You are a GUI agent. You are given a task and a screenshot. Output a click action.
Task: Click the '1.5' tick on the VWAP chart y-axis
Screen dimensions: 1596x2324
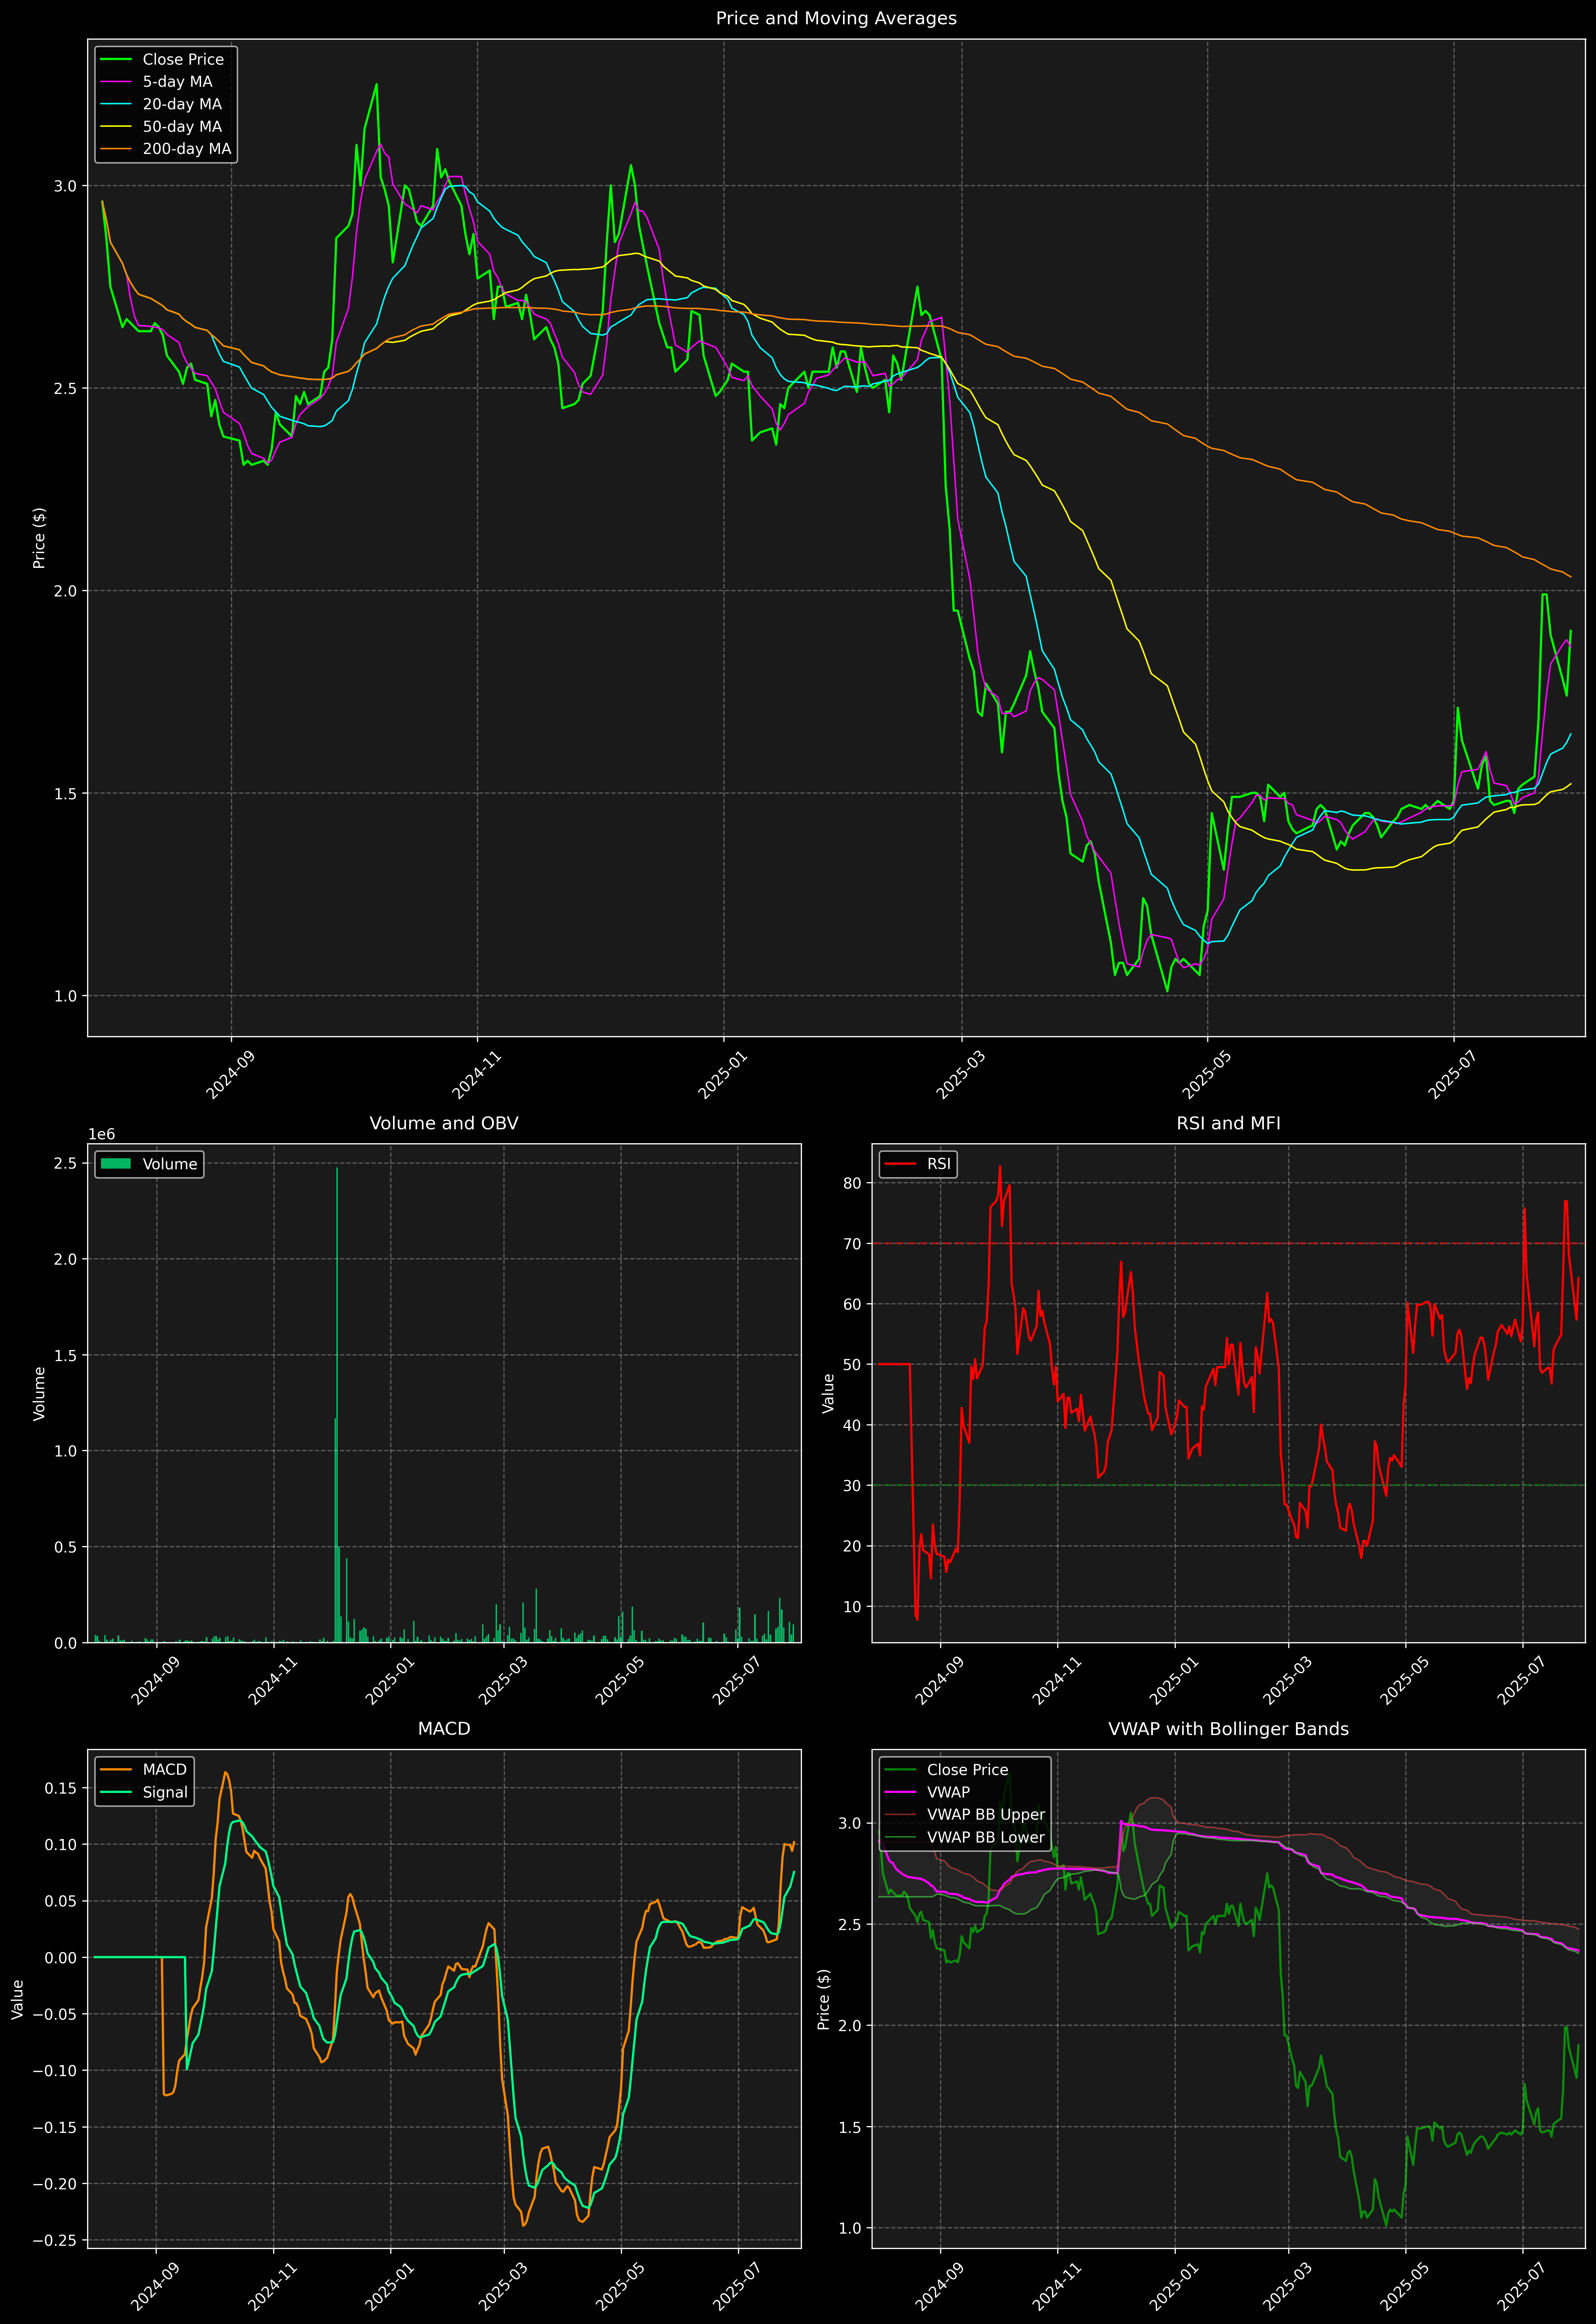click(850, 2127)
